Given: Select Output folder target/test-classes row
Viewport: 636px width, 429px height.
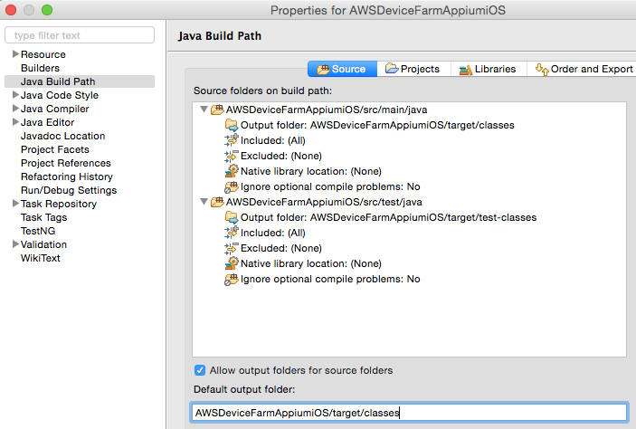Looking at the screenshot, I should click(388, 217).
